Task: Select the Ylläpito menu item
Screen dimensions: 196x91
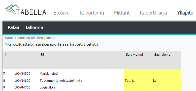Action: [x=185, y=13]
